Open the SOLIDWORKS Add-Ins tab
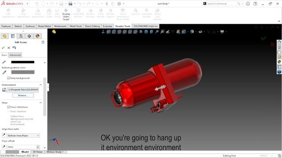 coord(145,26)
